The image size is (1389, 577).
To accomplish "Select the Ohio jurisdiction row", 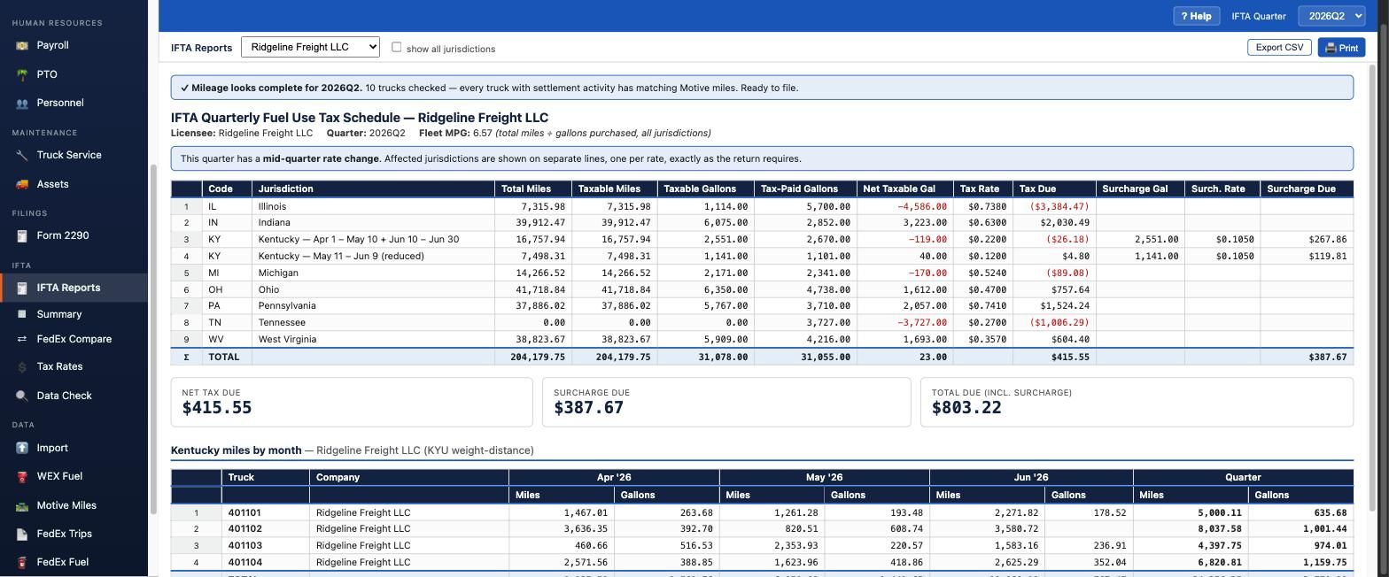I will point(762,289).
